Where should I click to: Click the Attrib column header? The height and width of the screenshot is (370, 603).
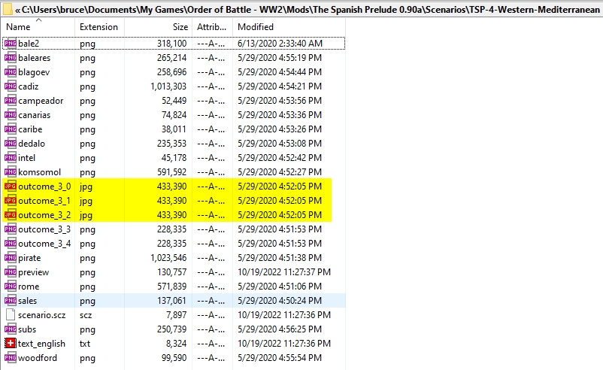click(x=211, y=27)
